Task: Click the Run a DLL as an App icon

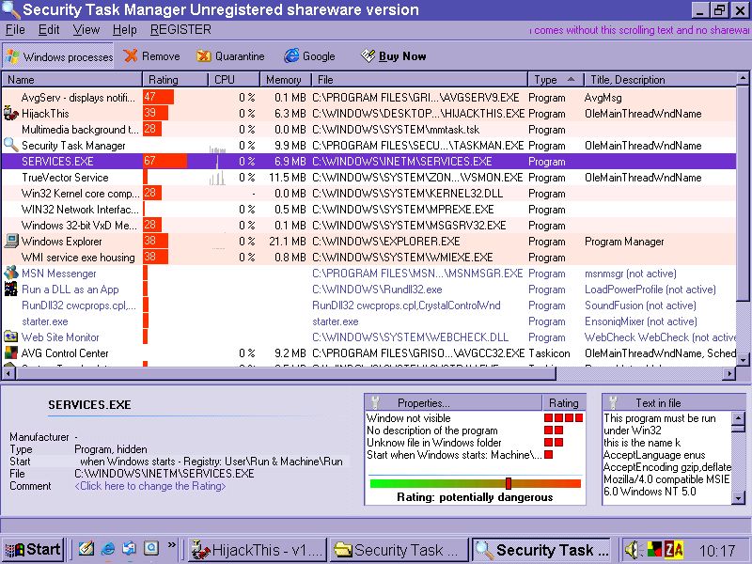Action: click(10, 289)
